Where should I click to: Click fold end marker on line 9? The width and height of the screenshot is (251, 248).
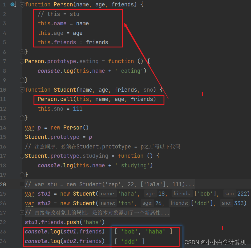tap(22, 80)
